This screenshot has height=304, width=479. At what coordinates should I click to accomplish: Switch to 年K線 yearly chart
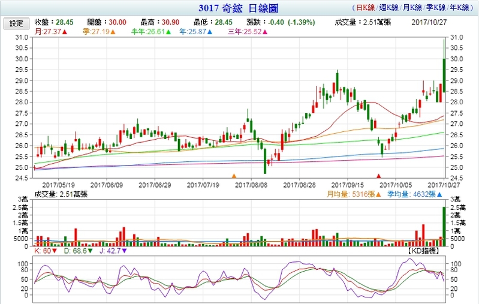[x=459, y=8]
